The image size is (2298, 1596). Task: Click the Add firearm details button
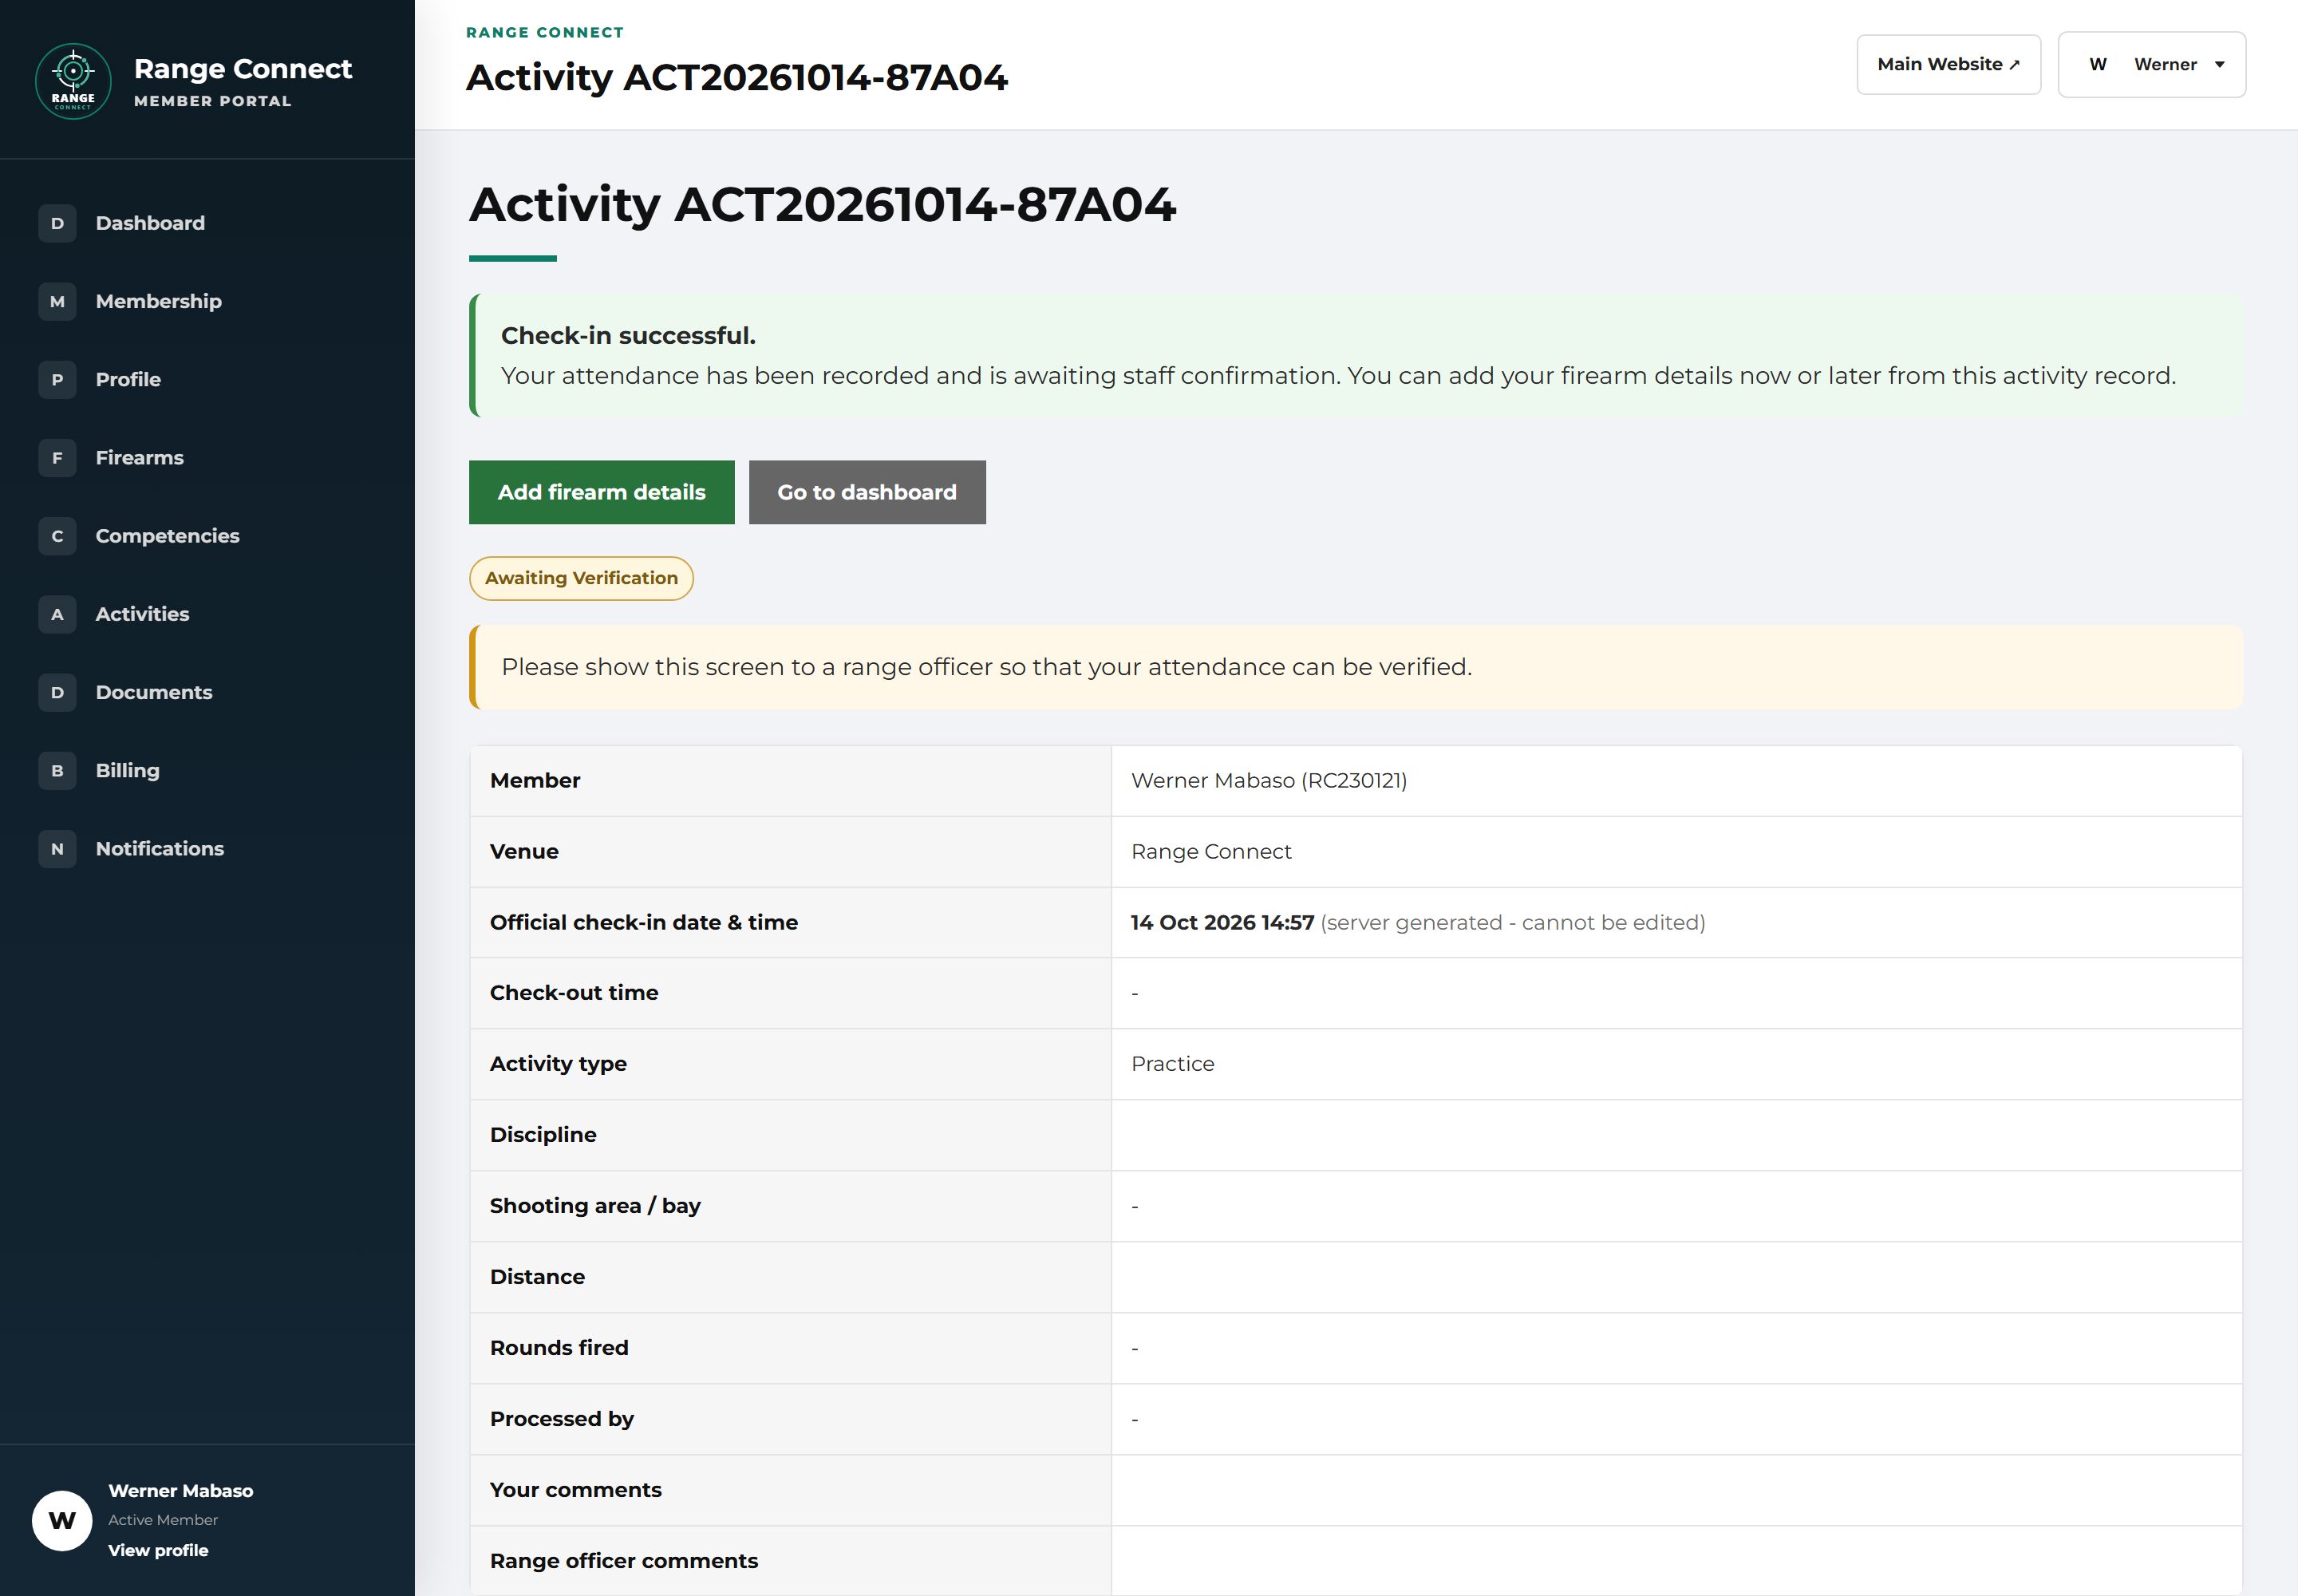pyautogui.click(x=601, y=492)
